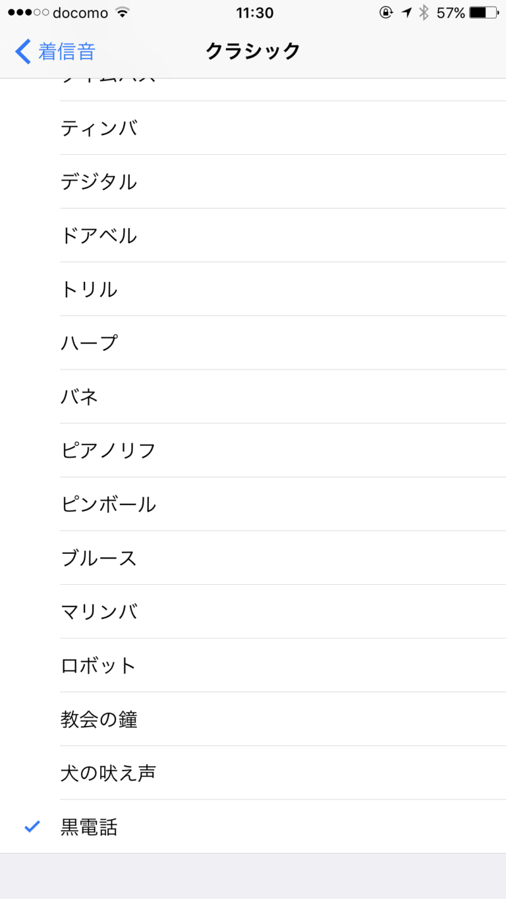Tap the blue back chevron icon
This screenshot has width=506, height=899.
23,51
